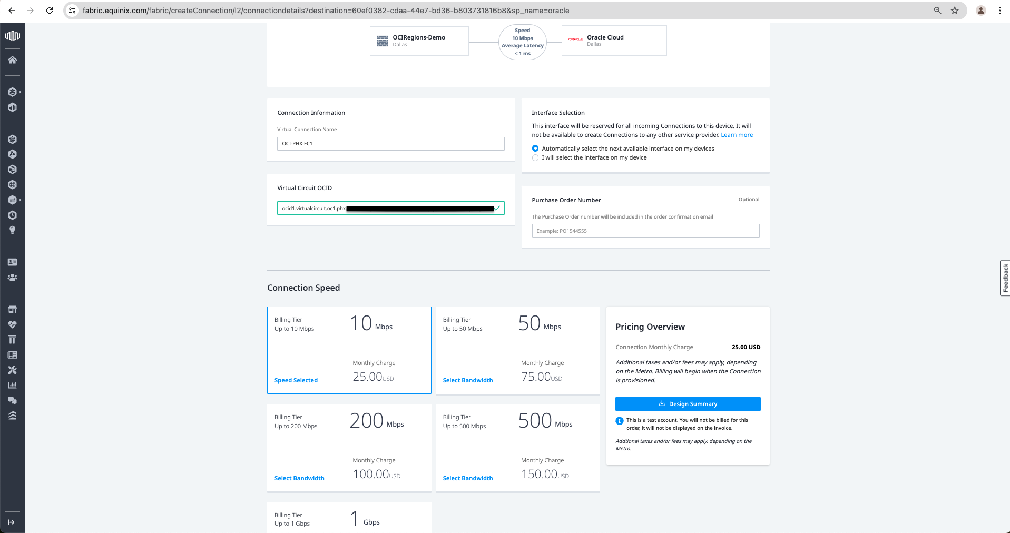Select the 50 Mbps bandwidth
Viewport: 1010px width, 533px height.
coord(467,380)
